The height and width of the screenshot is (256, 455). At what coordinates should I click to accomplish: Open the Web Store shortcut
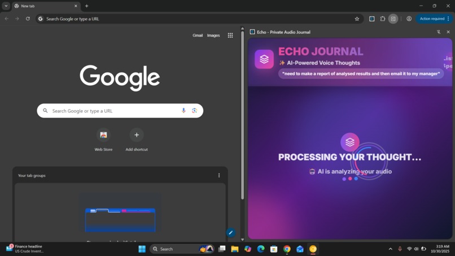pyautogui.click(x=103, y=140)
